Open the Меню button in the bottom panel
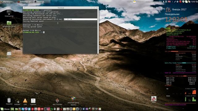 point(5,109)
